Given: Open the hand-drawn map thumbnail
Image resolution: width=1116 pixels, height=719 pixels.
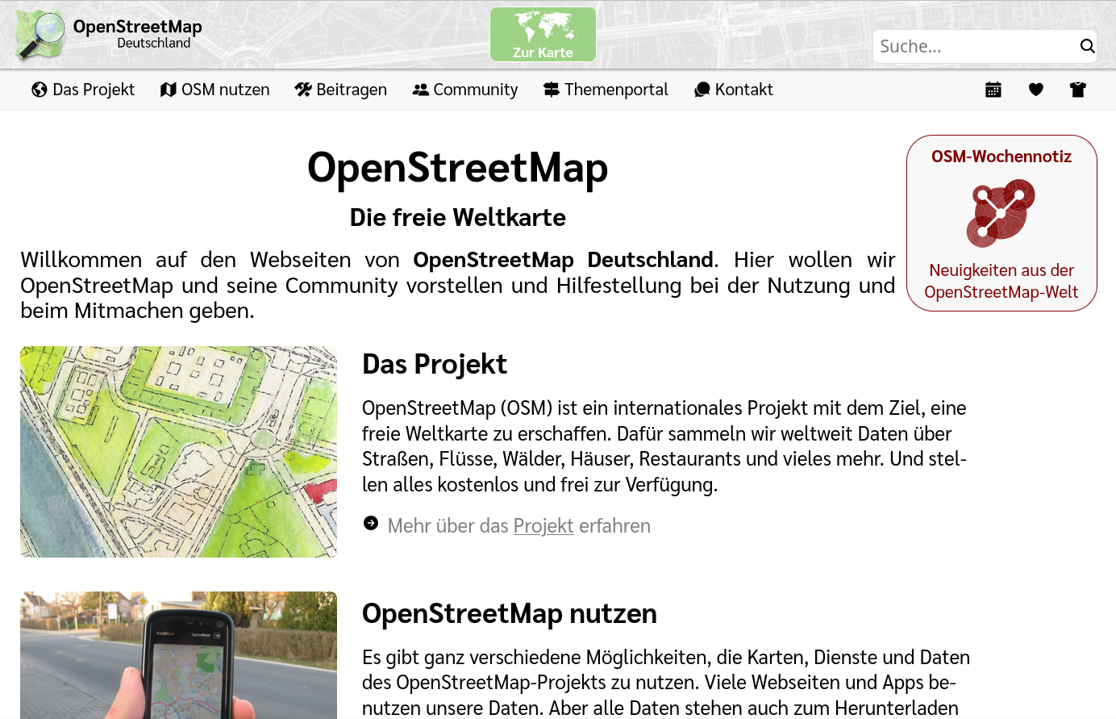Looking at the screenshot, I should click(178, 452).
